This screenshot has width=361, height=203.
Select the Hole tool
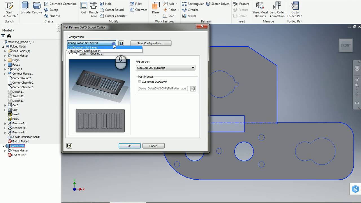tap(105, 4)
